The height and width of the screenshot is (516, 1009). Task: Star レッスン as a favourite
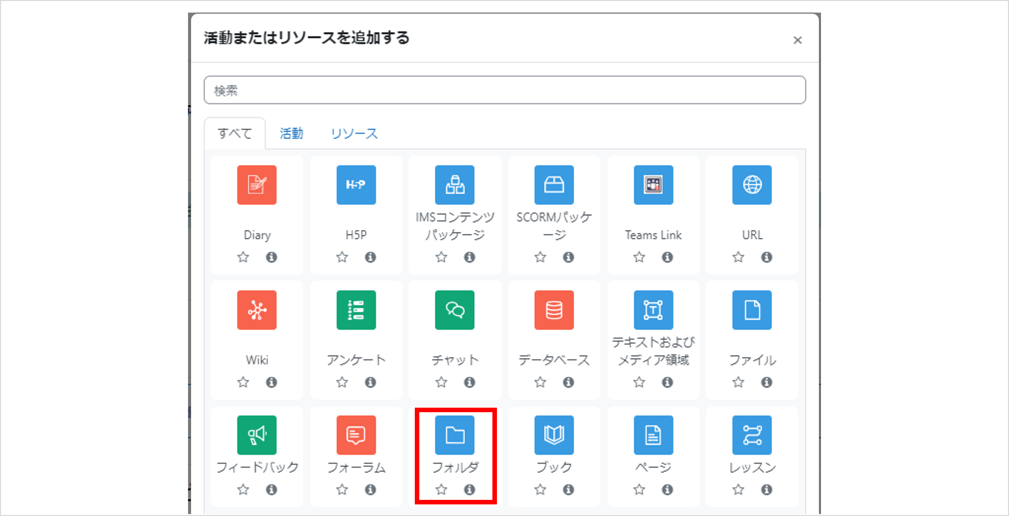[738, 489]
